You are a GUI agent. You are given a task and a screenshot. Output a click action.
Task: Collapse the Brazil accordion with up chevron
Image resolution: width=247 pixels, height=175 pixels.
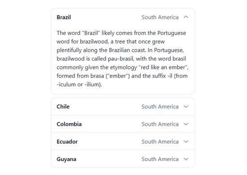point(186,17)
